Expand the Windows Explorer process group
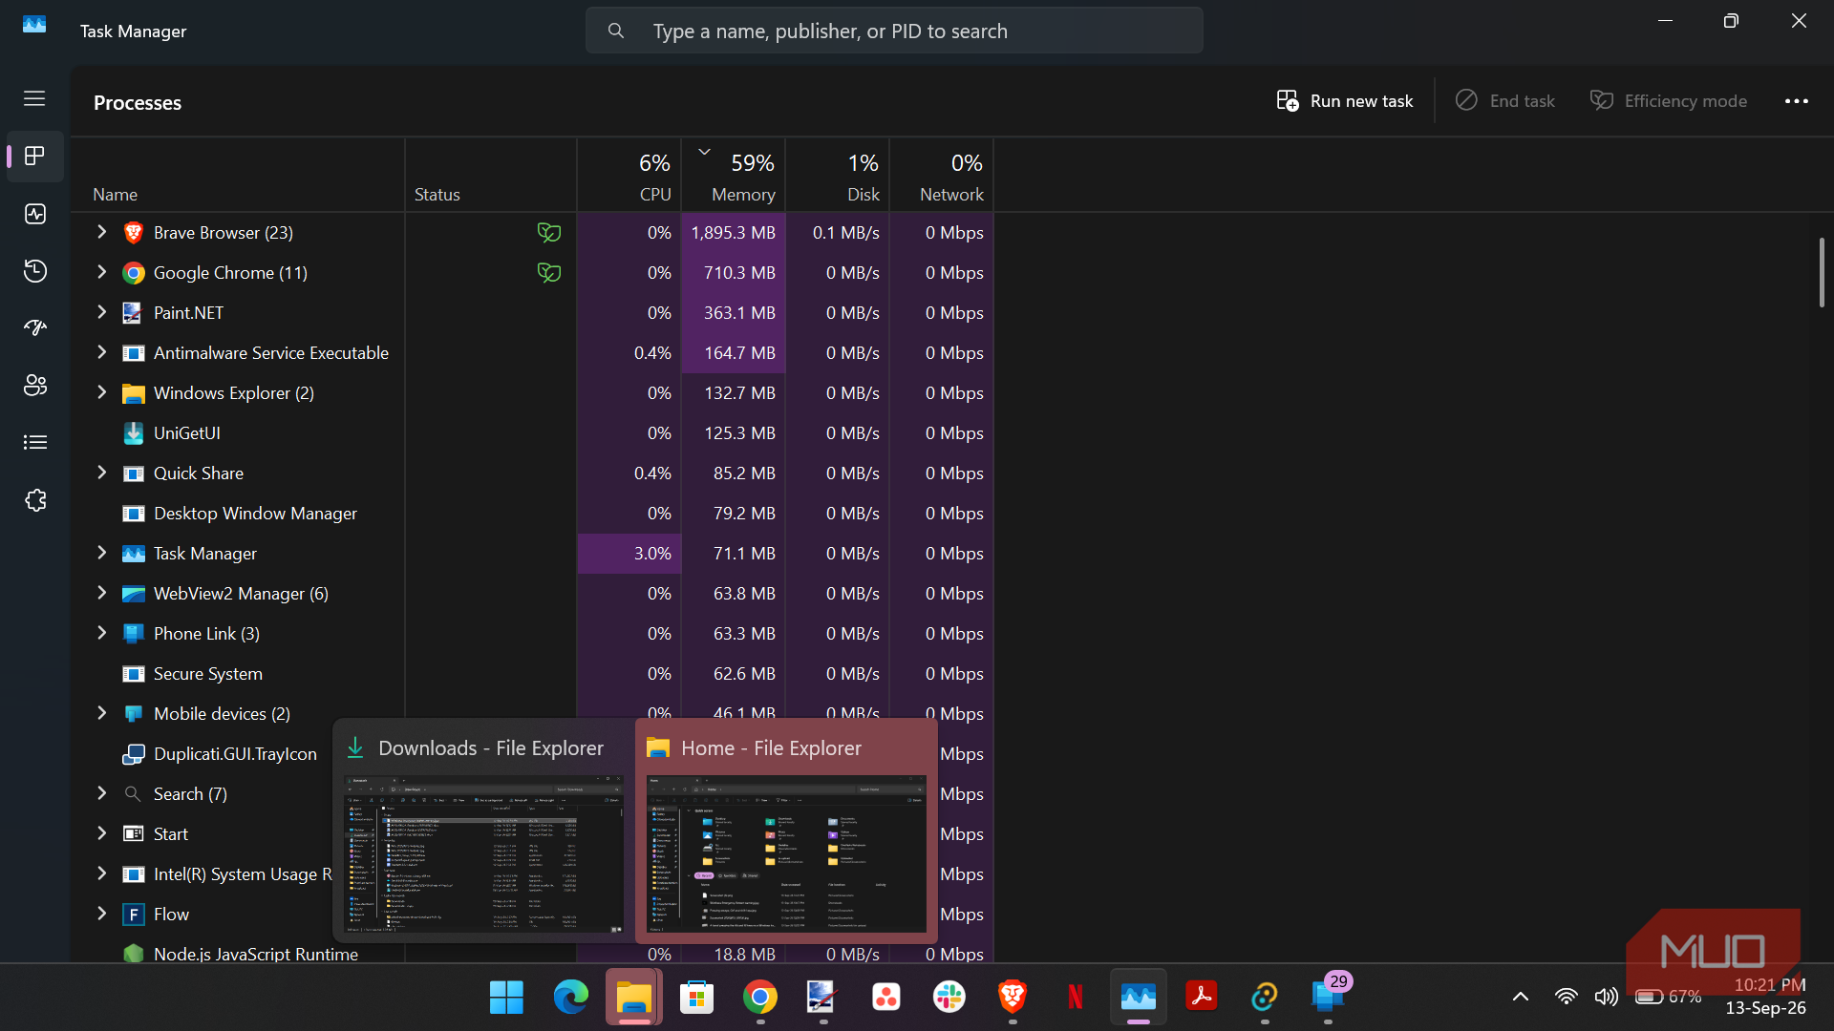Image resolution: width=1834 pixels, height=1031 pixels. 102,392
